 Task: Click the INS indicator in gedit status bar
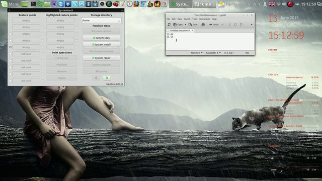(x=247, y=53)
